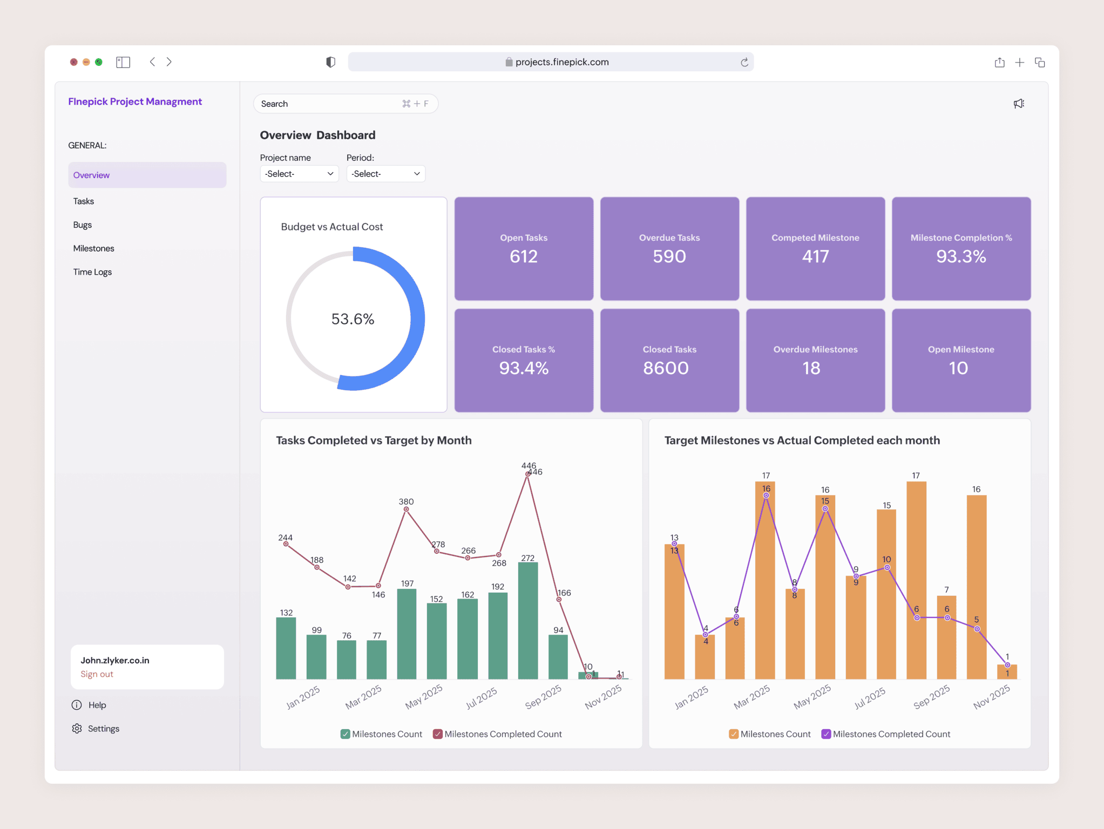The height and width of the screenshot is (829, 1104).
Task: Click the Sign out link
Action: click(x=97, y=674)
